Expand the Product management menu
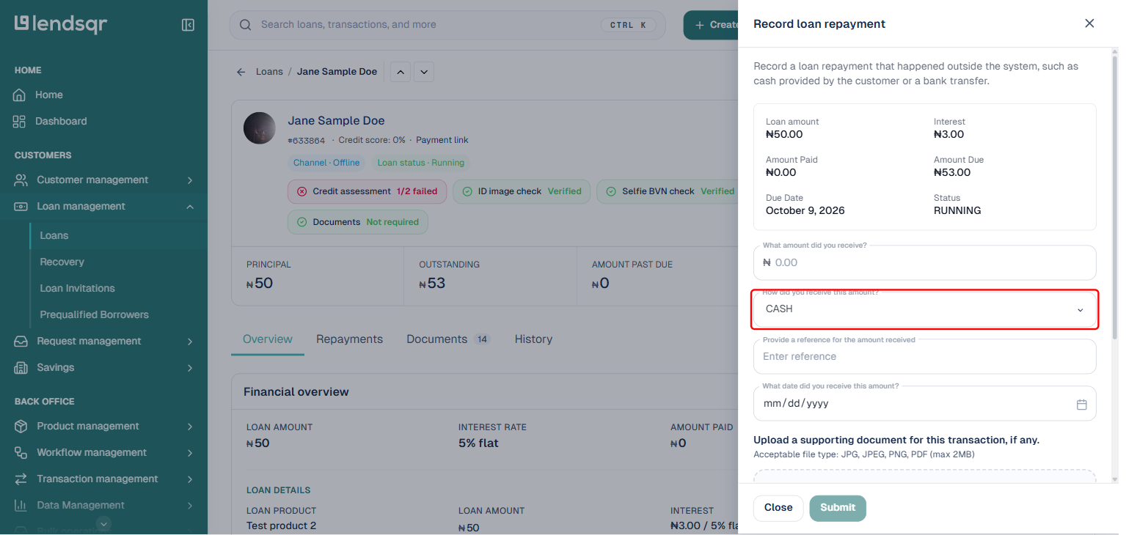Screen dimensions: 1126x535 click(190, 427)
